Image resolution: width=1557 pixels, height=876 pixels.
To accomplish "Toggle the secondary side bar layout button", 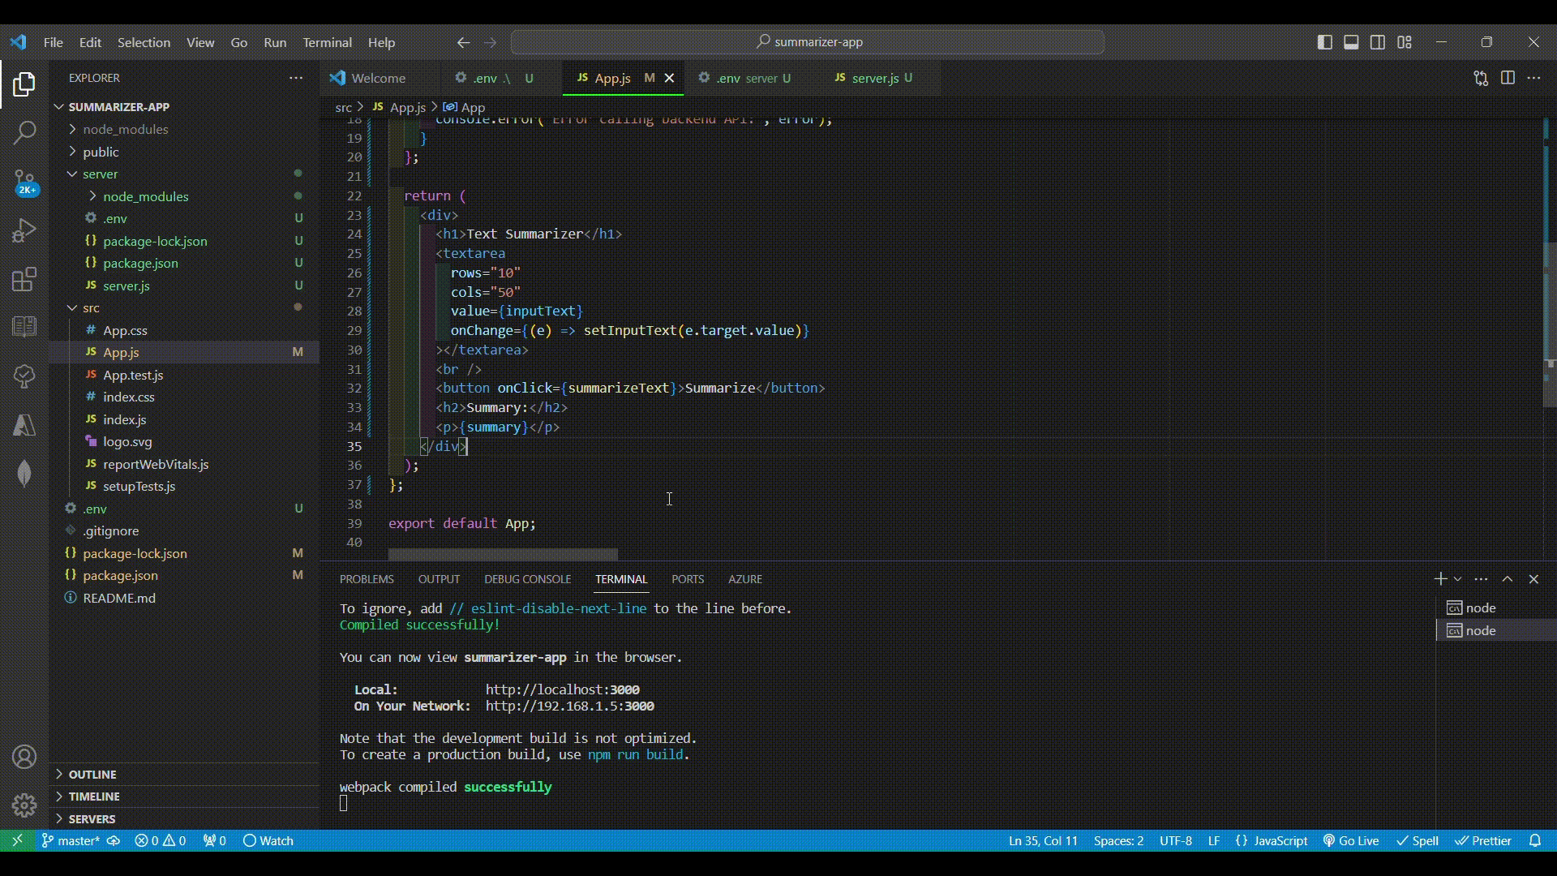I will coord(1378,42).
